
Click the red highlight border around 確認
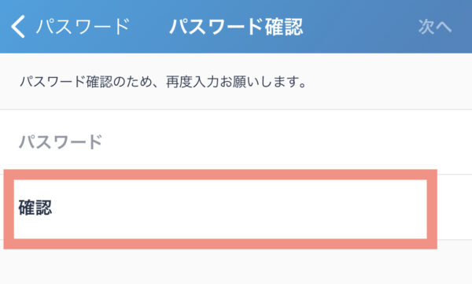tap(220, 175)
